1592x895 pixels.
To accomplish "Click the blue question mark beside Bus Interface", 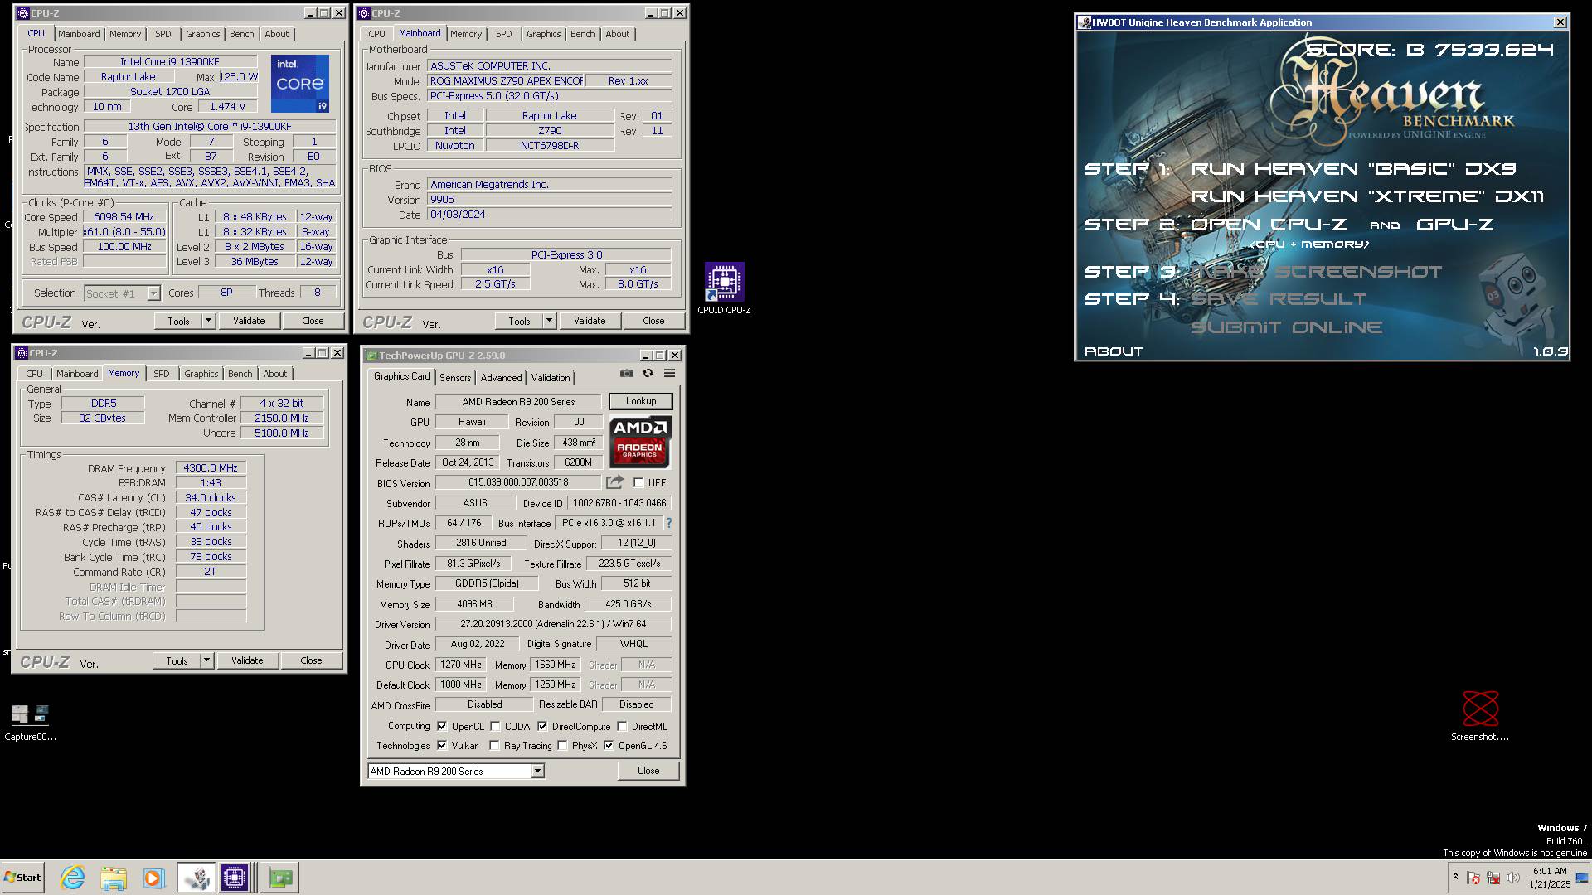I will coord(668,523).
